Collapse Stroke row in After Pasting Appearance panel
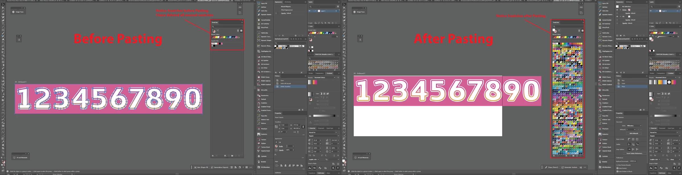The height and width of the screenshot is (175, 682). [x=620, y=10]
